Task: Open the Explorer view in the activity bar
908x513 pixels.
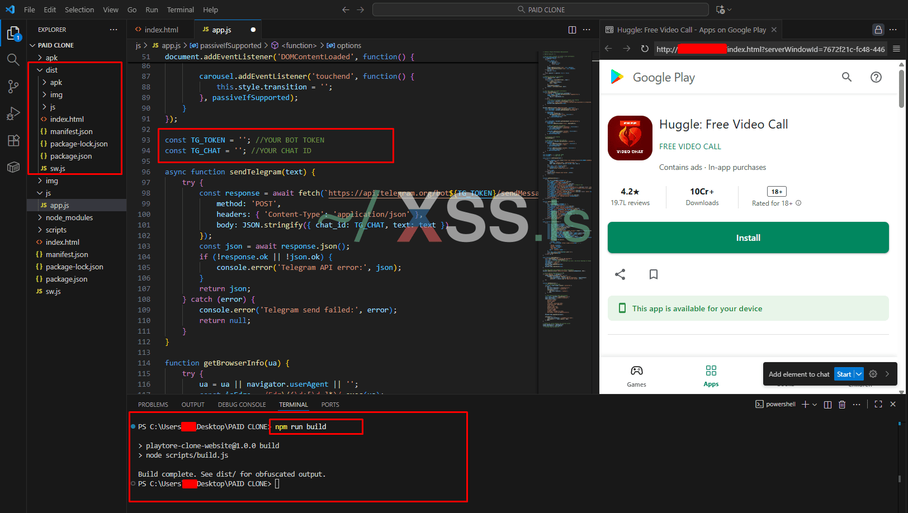Action: pyautogui.click(x=13, y=34)
